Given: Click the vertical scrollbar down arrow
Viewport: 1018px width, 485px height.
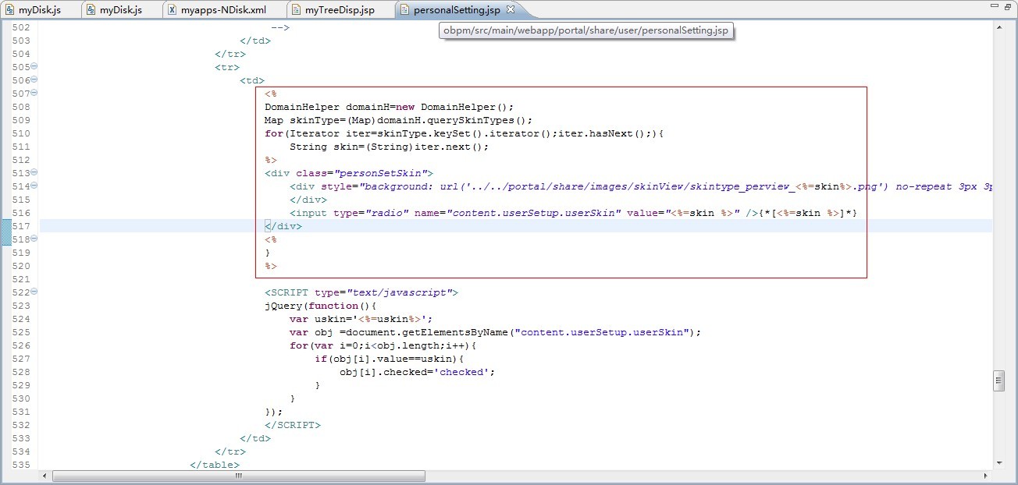Looking at the screenshot, I should [x=998, y=464].
